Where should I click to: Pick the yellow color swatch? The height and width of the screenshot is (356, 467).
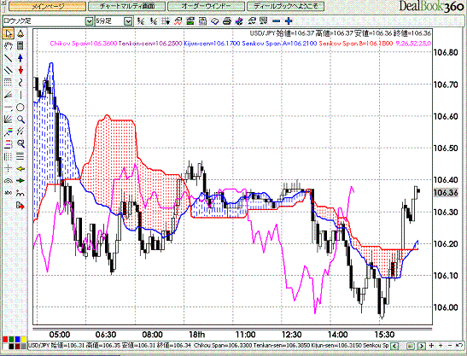(24, 340)
